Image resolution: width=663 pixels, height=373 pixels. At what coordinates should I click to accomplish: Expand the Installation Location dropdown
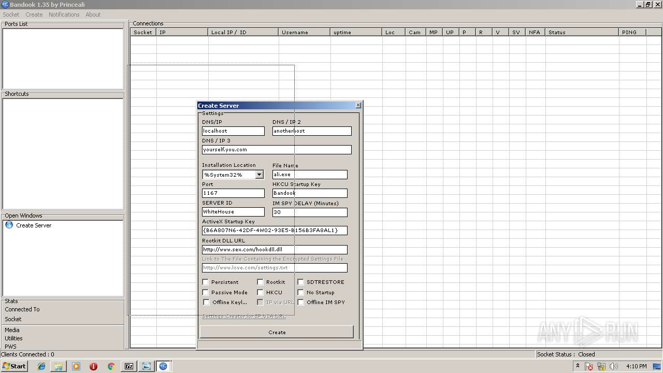pos(259,175)
